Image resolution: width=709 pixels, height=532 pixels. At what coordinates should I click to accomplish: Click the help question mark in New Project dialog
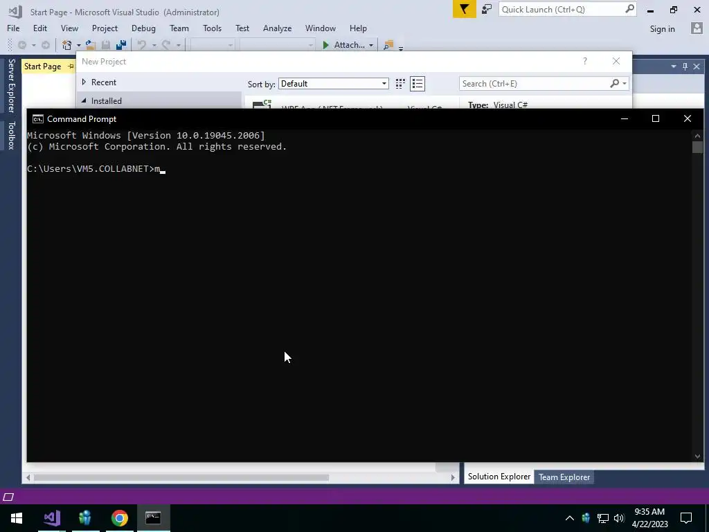click(x=584, y=61)
